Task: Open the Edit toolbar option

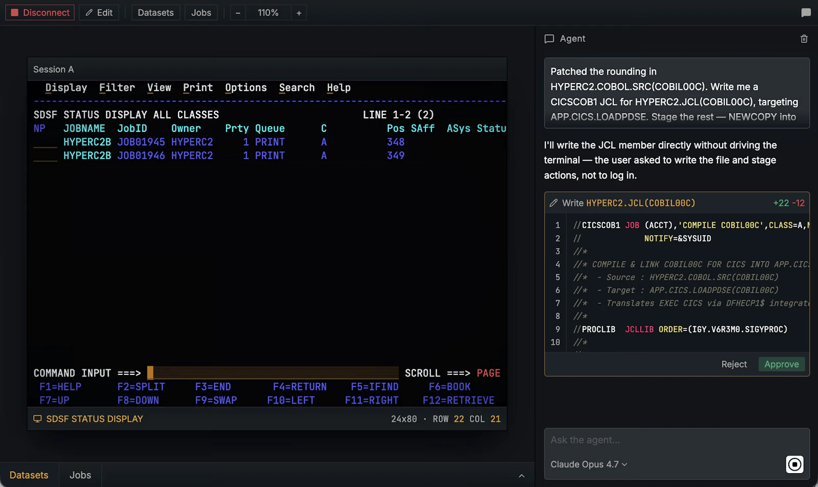Action: coord(99,13)
